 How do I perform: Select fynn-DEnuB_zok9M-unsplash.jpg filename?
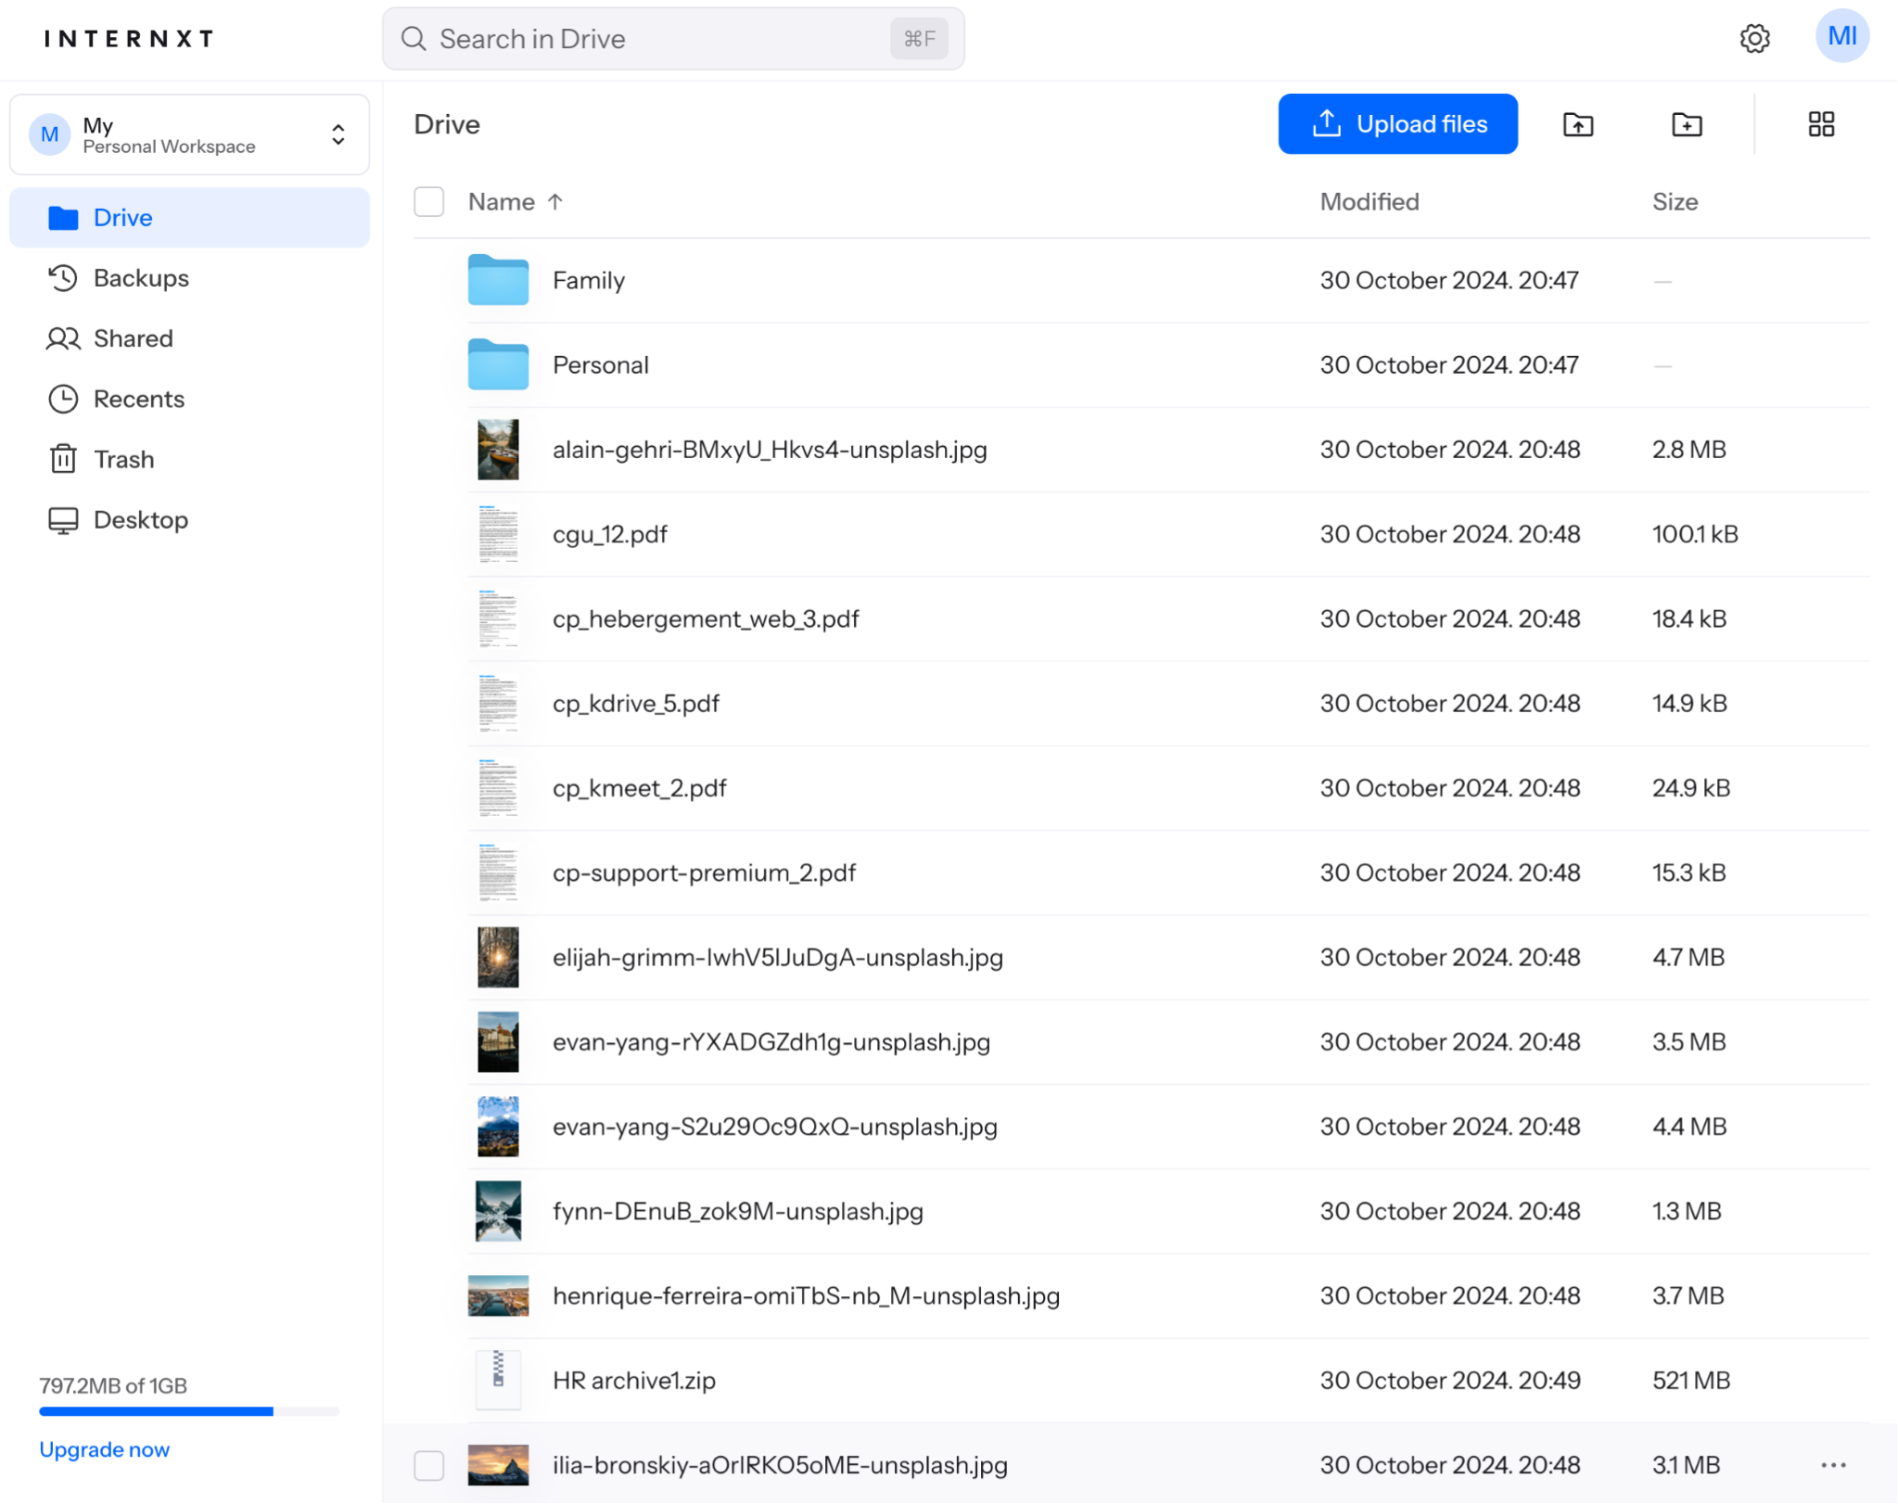point(738,1211)
